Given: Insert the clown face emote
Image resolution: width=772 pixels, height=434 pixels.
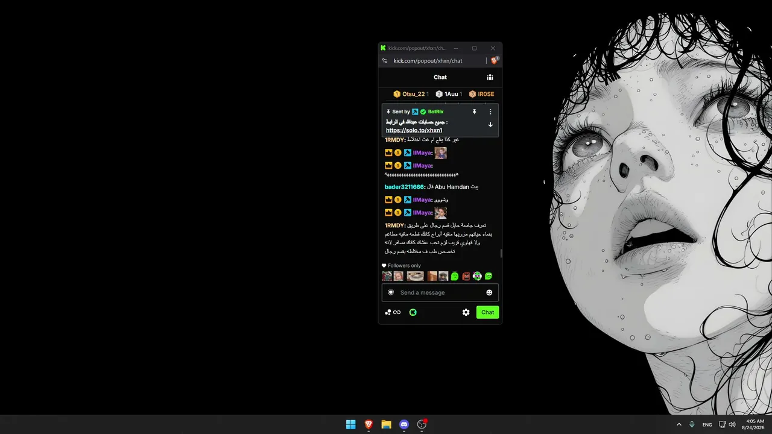Looking at the screenshot, I should click(x=477, y=276).
